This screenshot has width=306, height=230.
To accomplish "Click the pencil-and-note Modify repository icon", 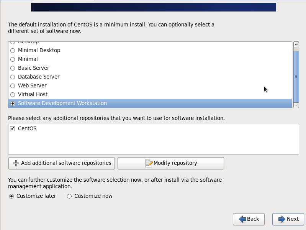I will coord(149,163).
